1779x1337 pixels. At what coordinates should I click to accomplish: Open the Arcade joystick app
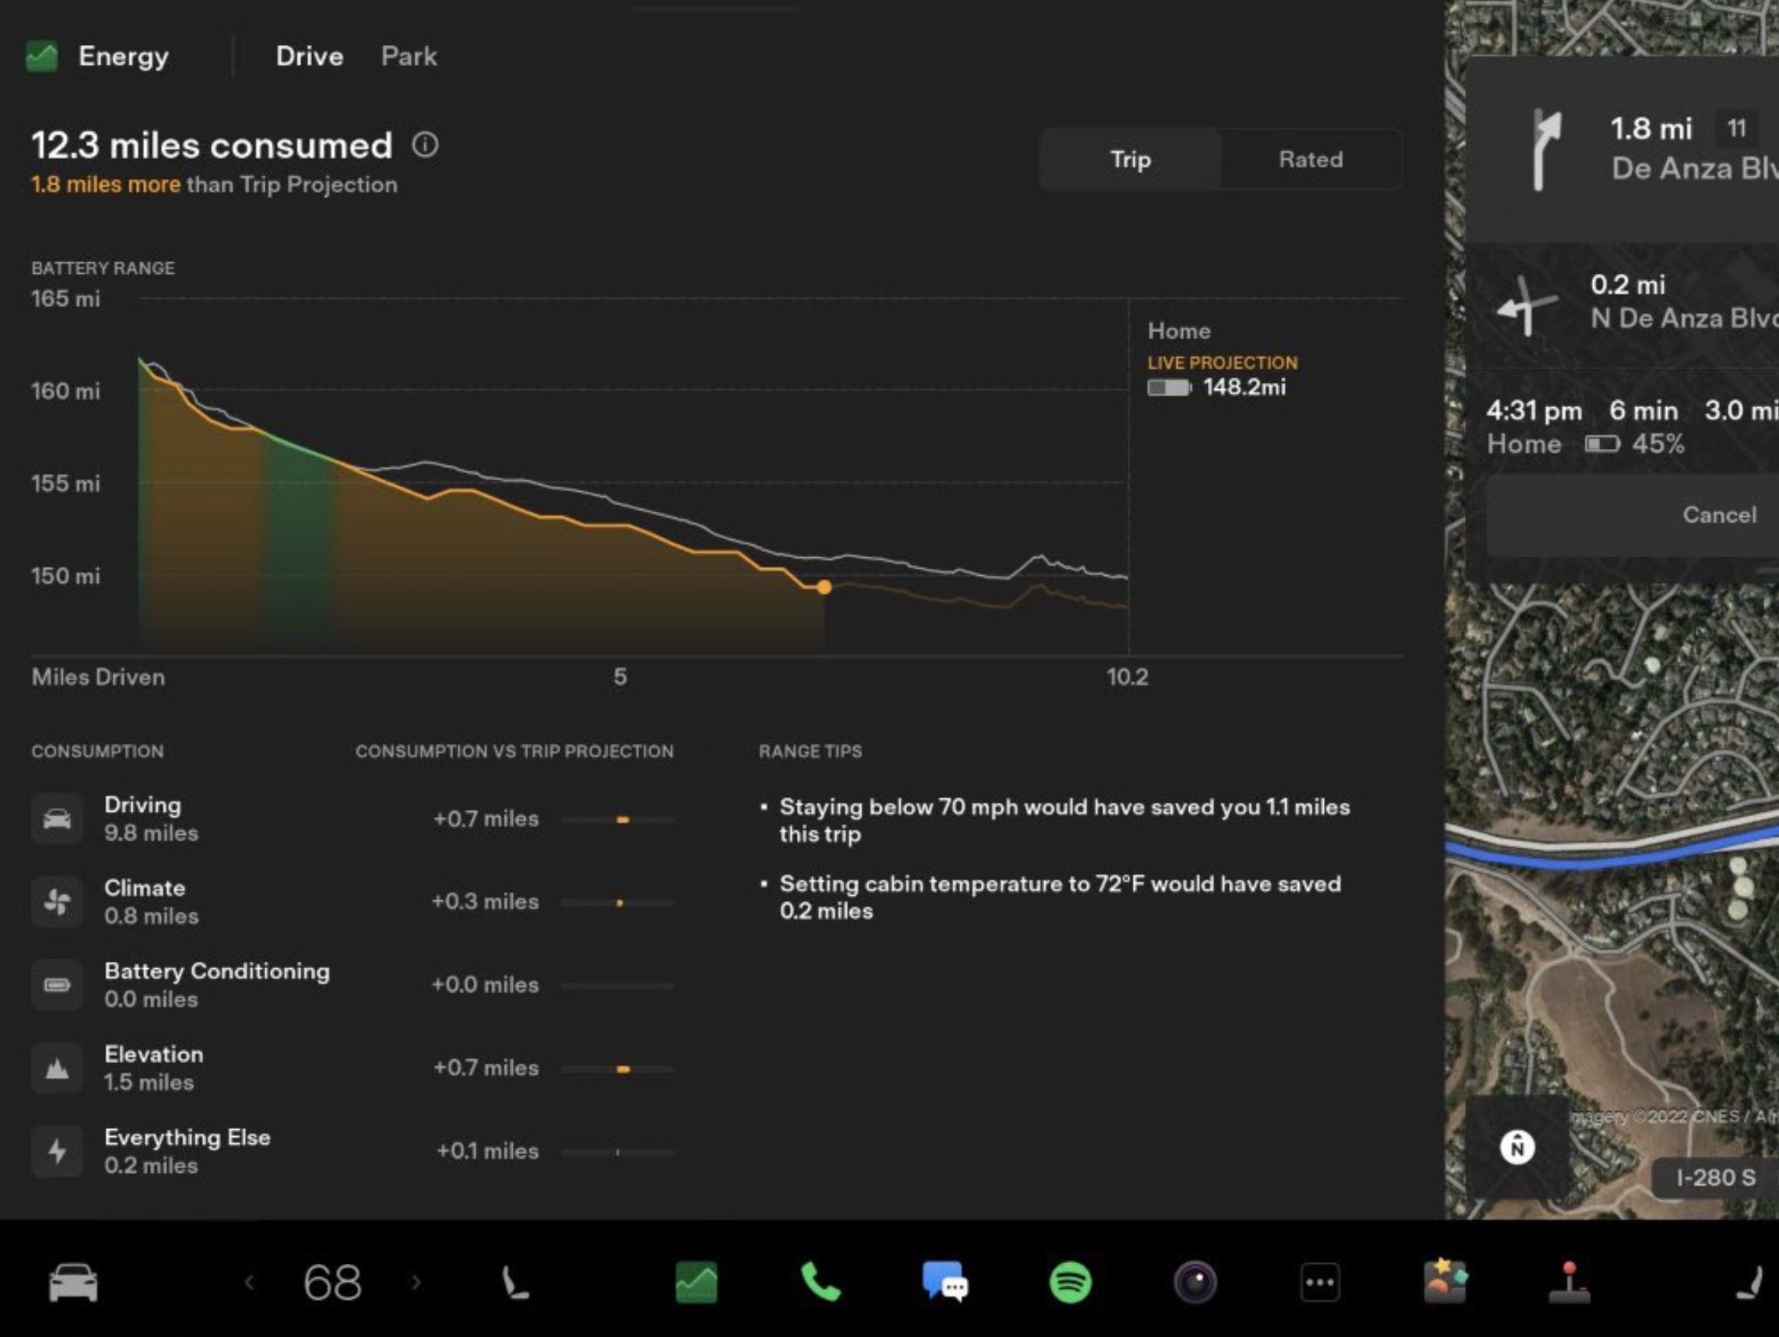(1569, 1282)
